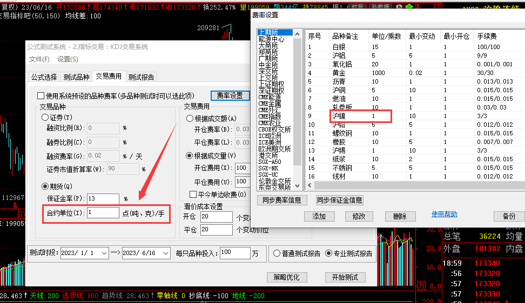Click the 融资比例(R) input field

(x=103, y=128)
